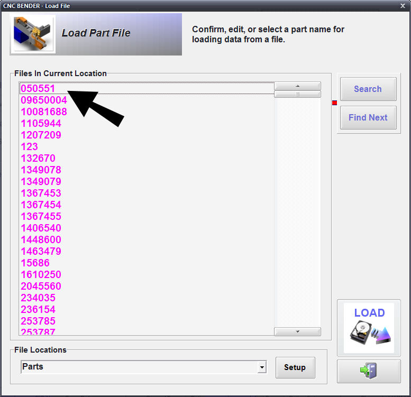411x397 pixels.
Task: Choose part file 10081688
Action: (44, 112)
